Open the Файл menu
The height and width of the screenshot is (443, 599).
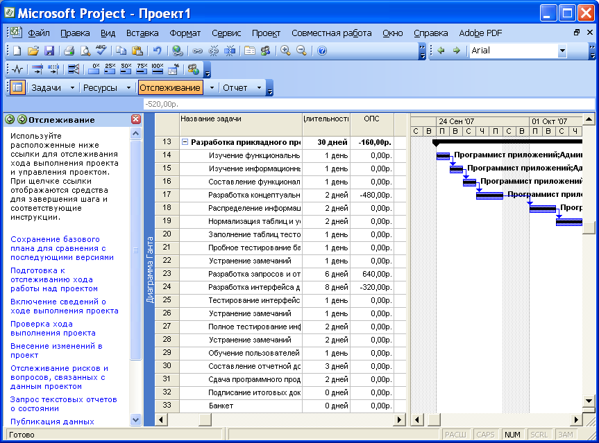click(x=39, y=33)
